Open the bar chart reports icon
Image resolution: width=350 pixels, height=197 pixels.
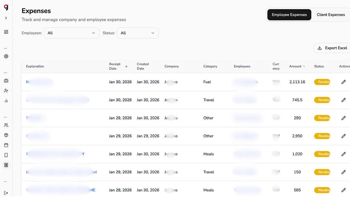click(6, 101)
